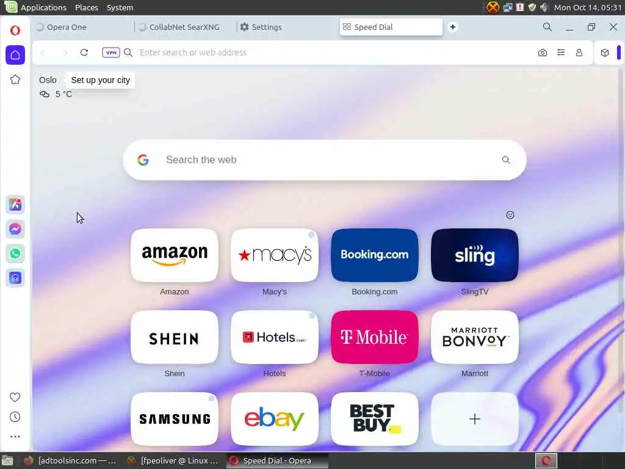Image resolution: width=625 pixels, height=469 pixels.
Task: Open the Macy's speed dial tile
Action: [x=275, y=255]
